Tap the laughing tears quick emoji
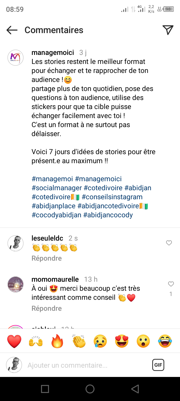The height and width of the screenshot is (401, 180). click(165, 341)
